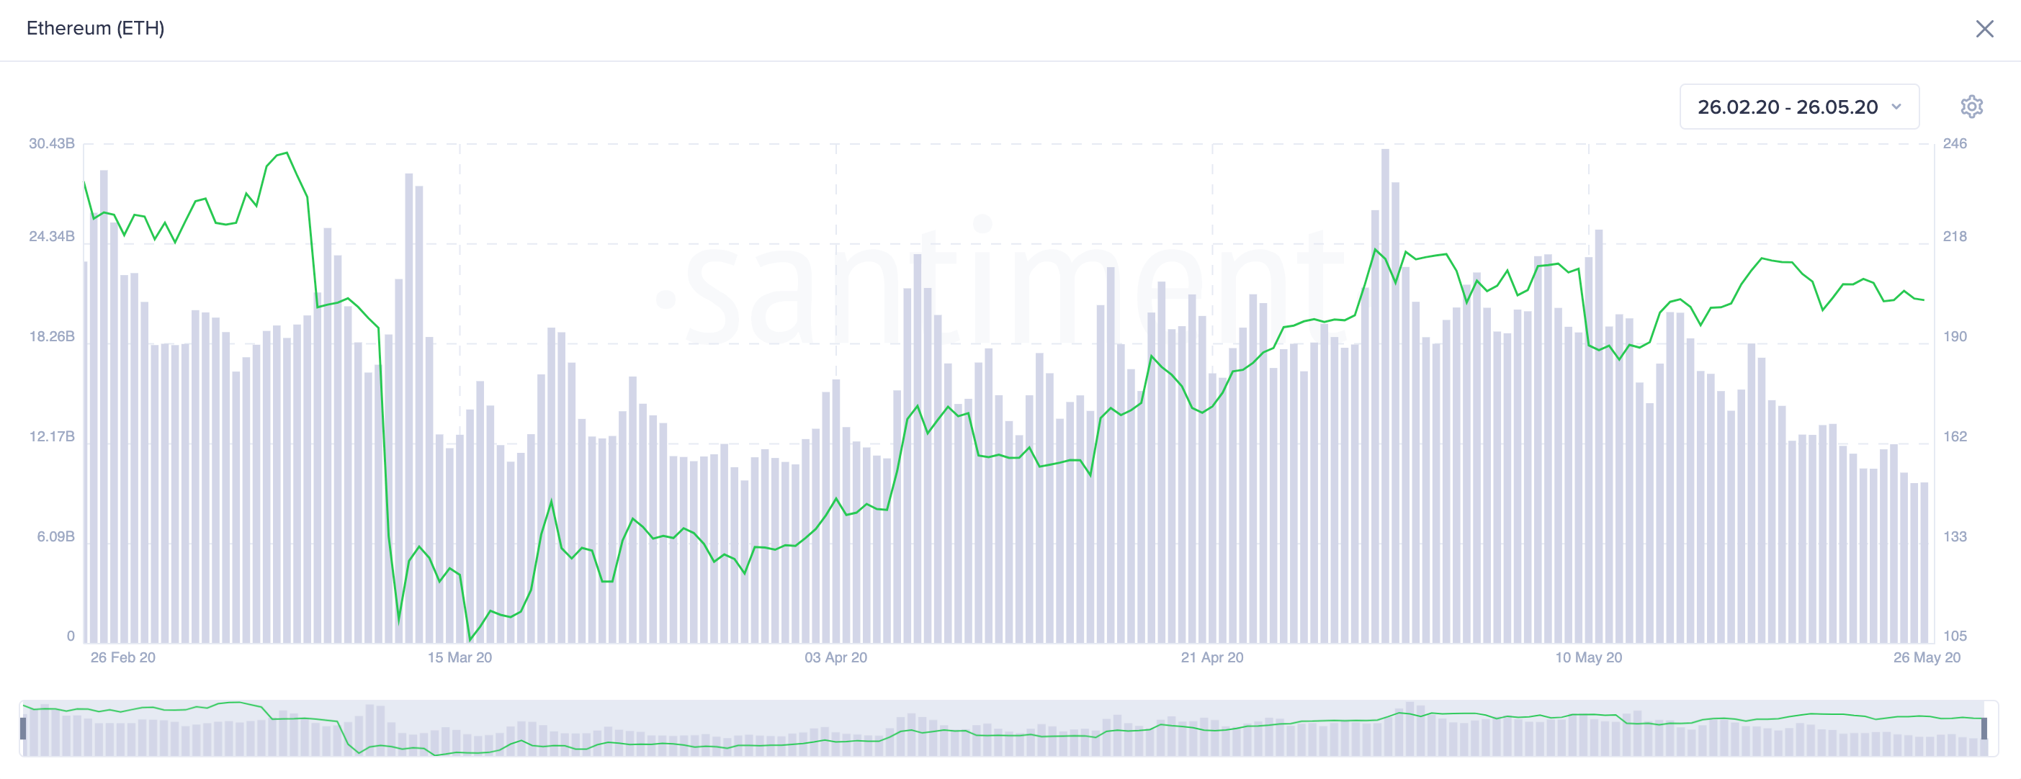2021x779 pixels.
Task: Expand the date picker chevron arrow
Action: [1896, 107]
